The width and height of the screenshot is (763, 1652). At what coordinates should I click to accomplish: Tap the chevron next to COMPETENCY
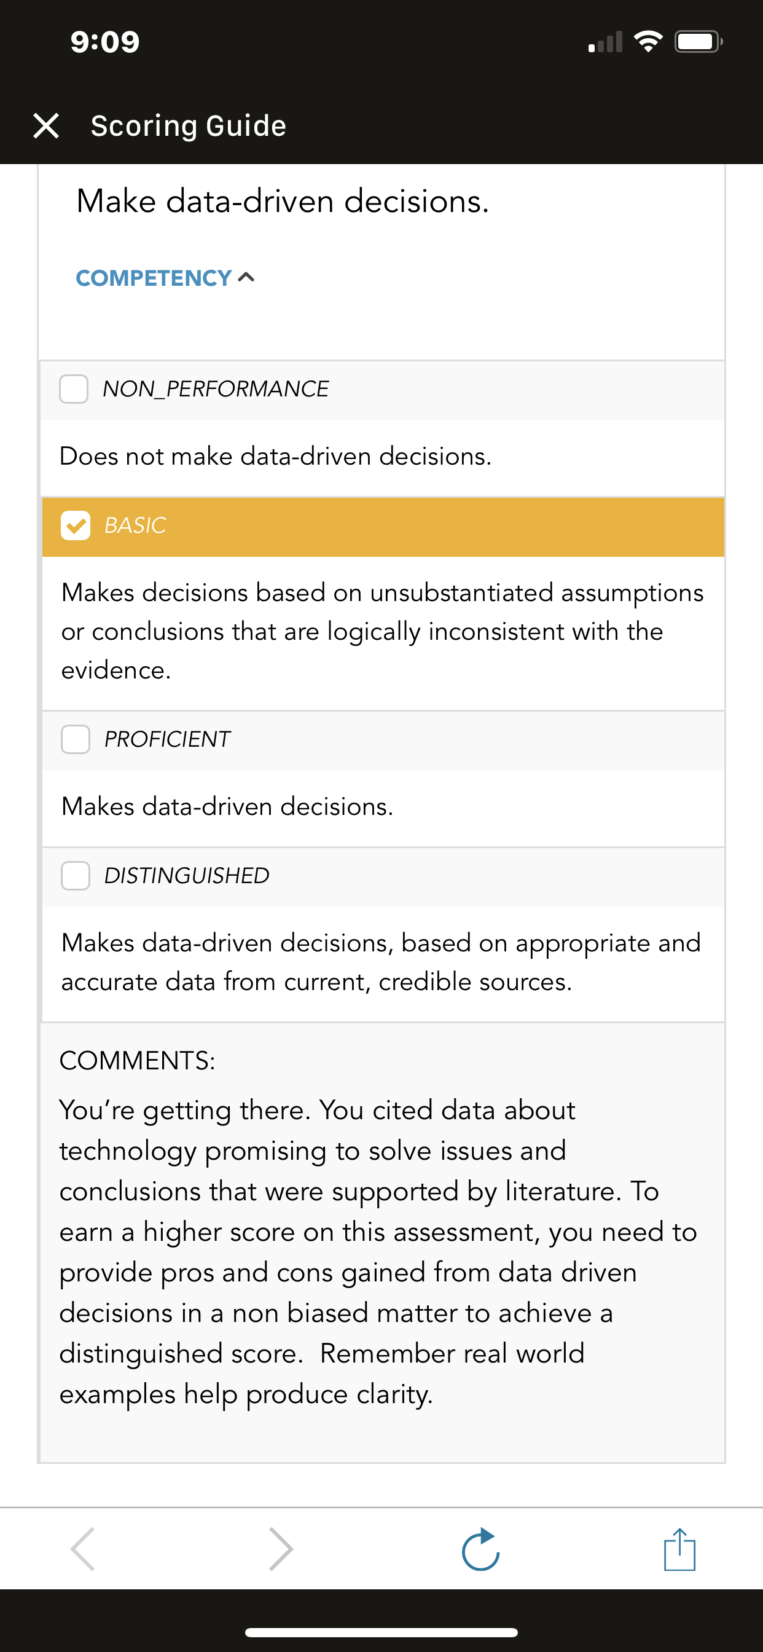coord(246,277)
